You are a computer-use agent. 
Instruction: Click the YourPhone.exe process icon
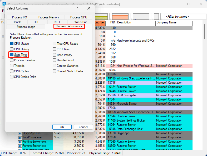20,138
